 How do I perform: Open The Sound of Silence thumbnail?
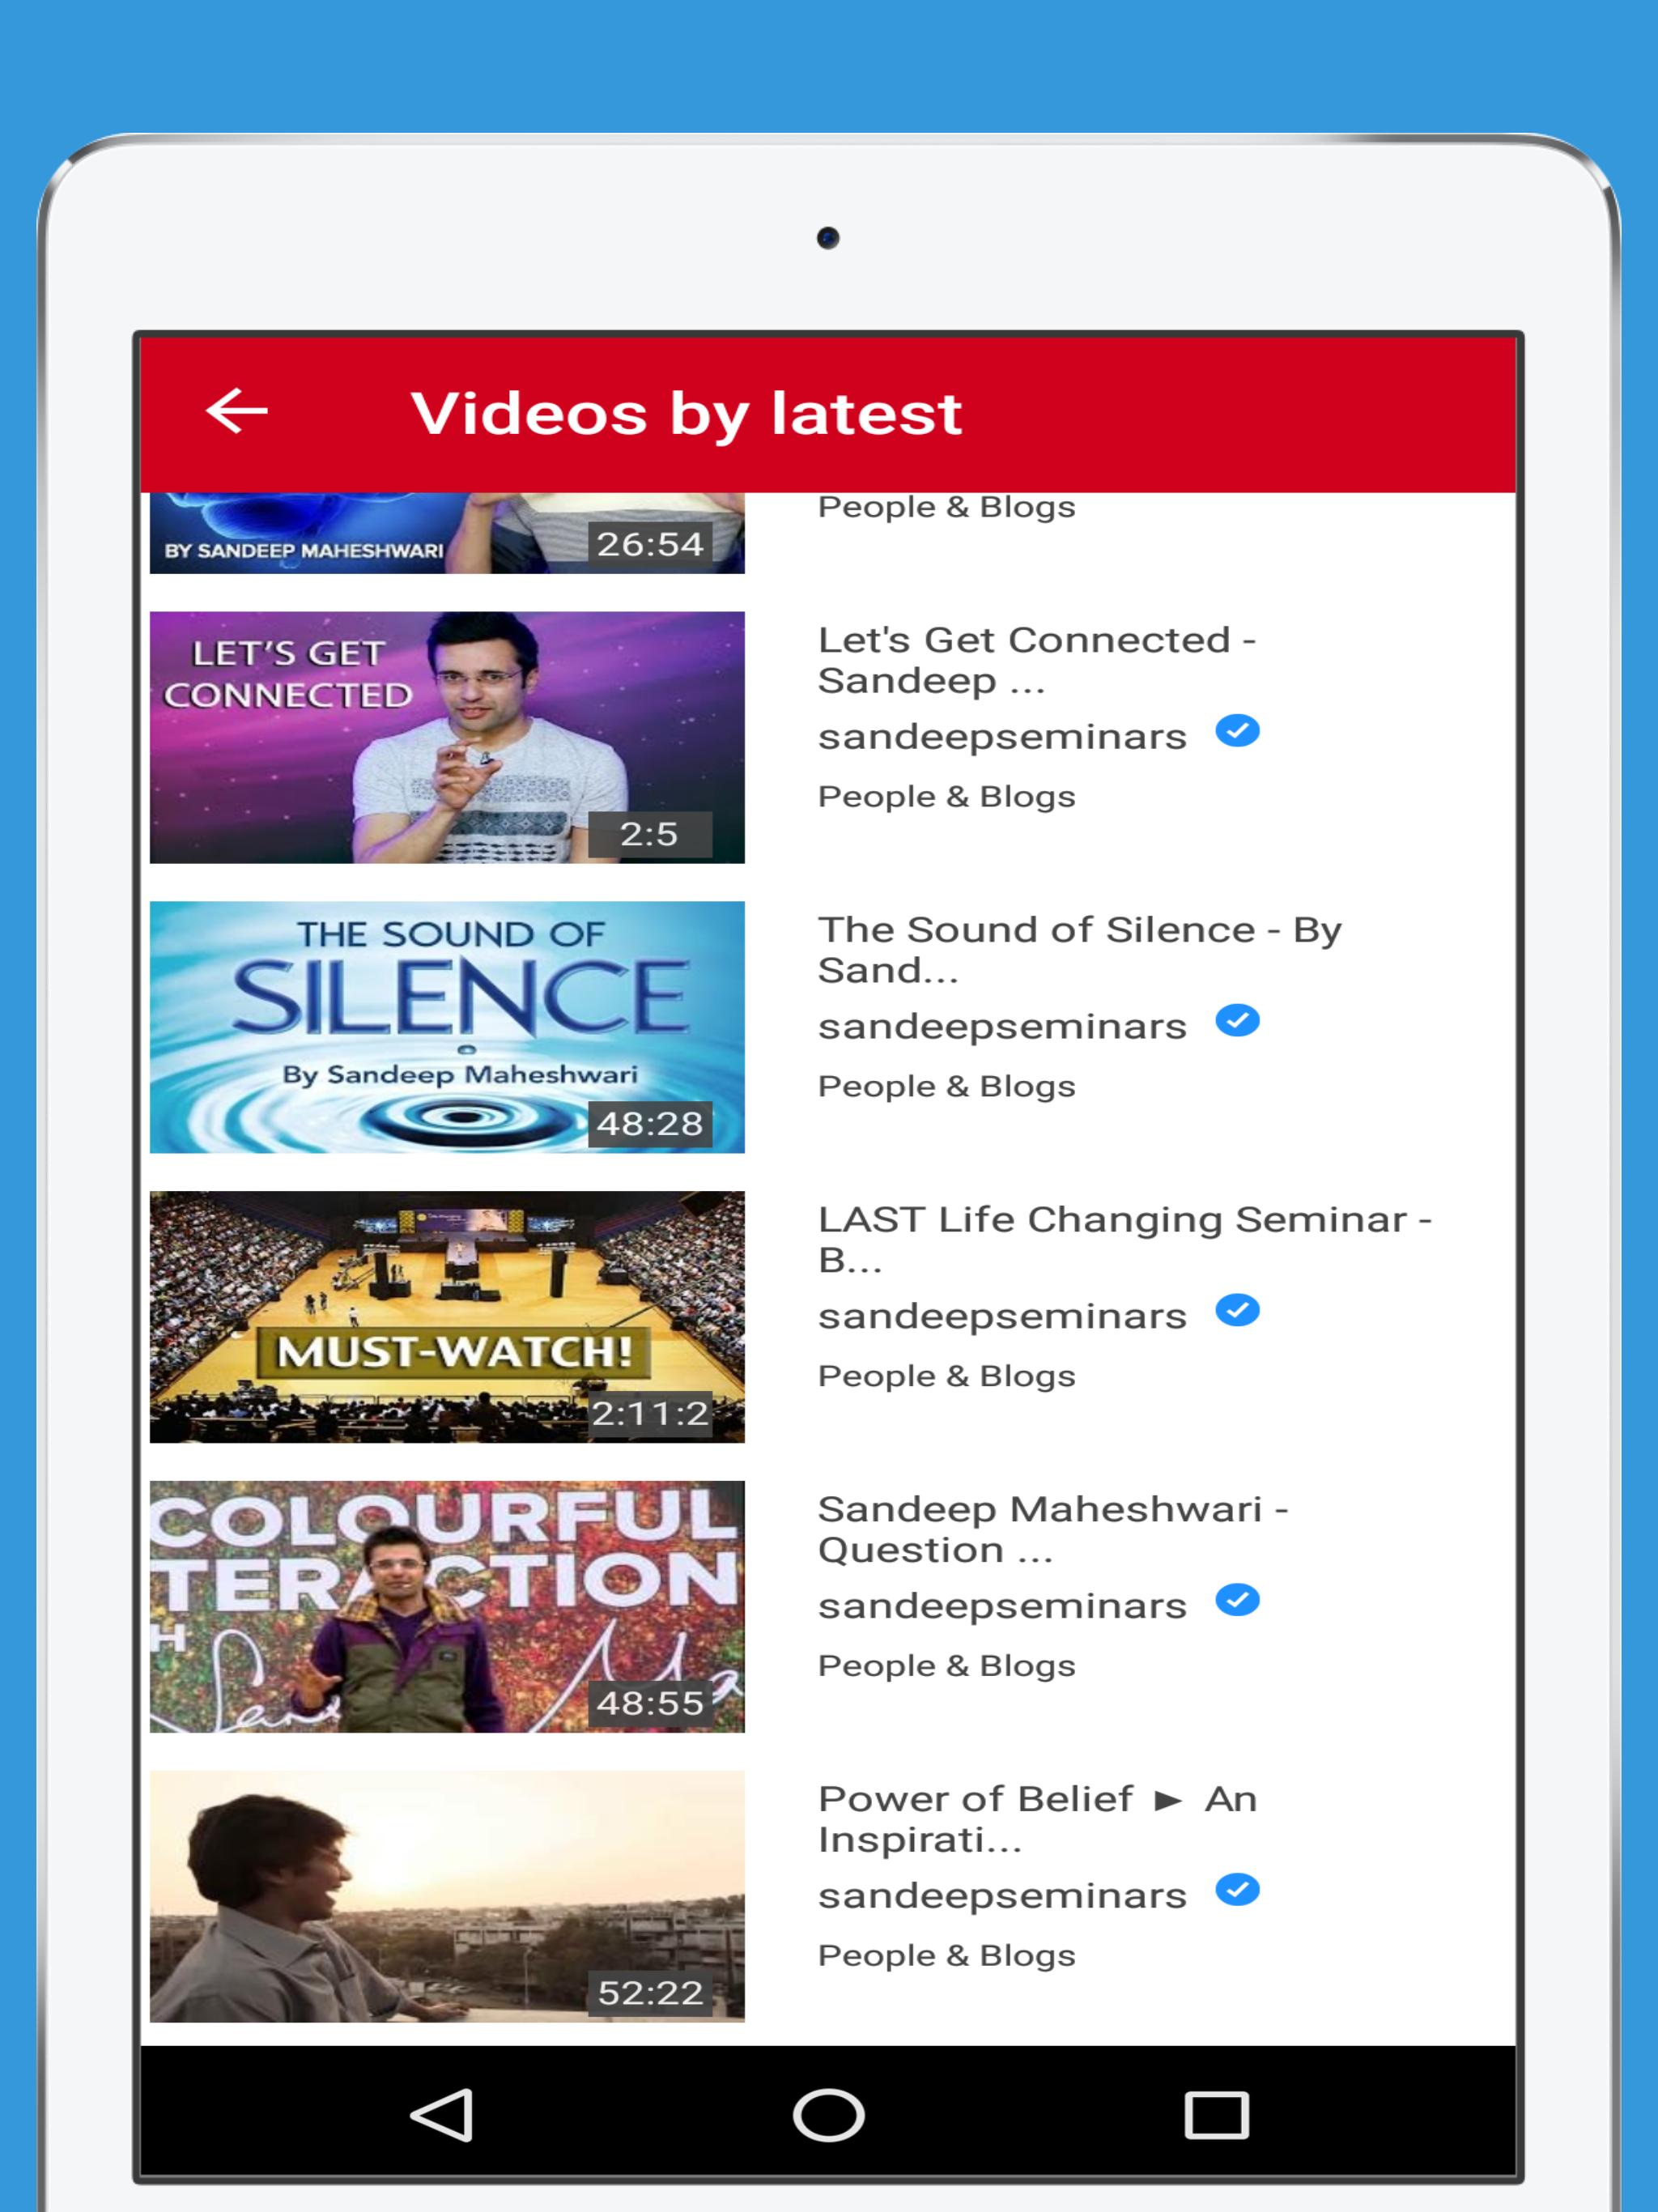[x=447, y=1027]
